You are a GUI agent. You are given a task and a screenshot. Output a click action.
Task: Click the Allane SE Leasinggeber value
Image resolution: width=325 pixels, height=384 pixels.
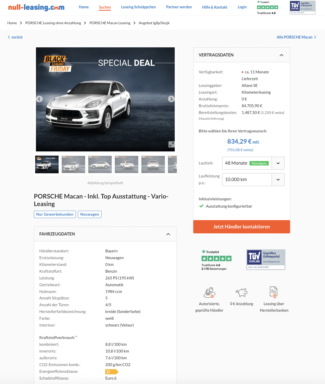249,86
